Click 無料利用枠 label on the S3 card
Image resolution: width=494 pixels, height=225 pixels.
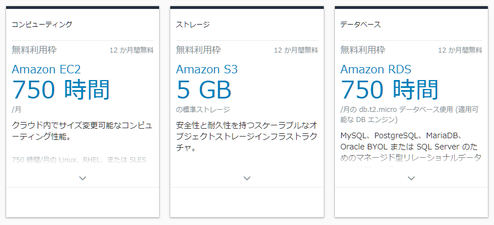[x=198, y=50]
